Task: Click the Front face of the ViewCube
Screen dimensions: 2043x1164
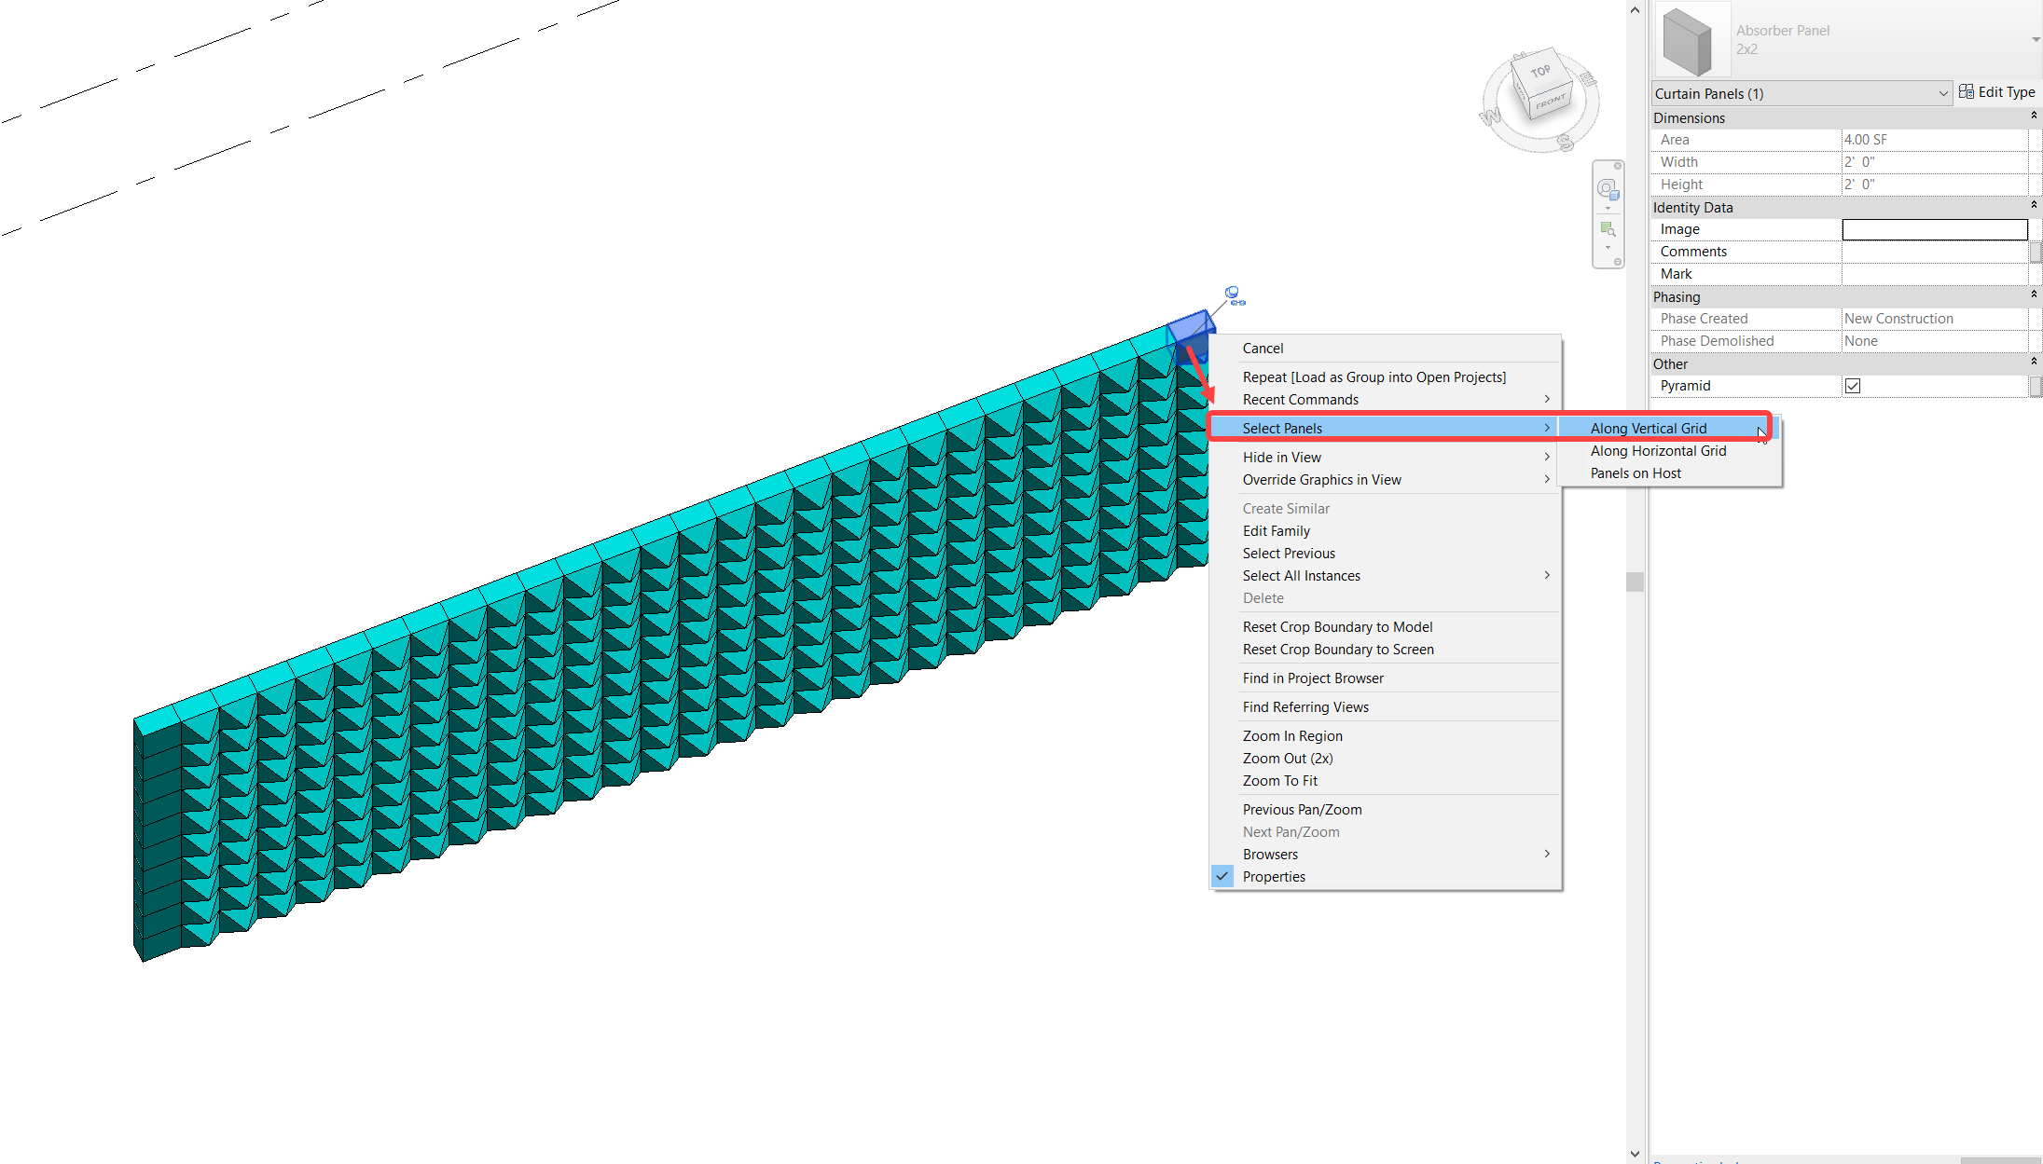Action: [1551, 103]
